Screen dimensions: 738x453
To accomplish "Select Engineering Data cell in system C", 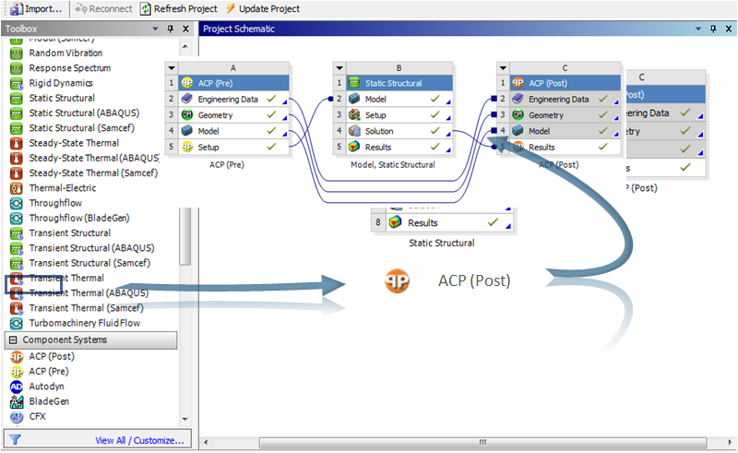I will [565, 99].
